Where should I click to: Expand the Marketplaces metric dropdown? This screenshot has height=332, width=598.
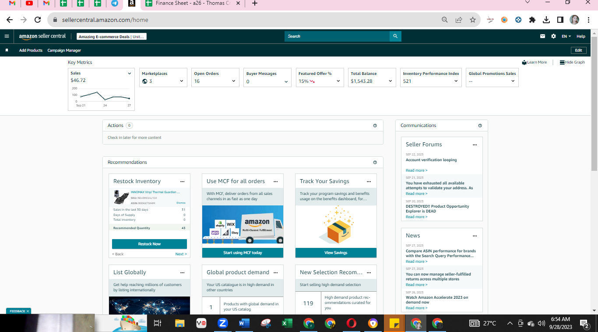coord(182,81)
